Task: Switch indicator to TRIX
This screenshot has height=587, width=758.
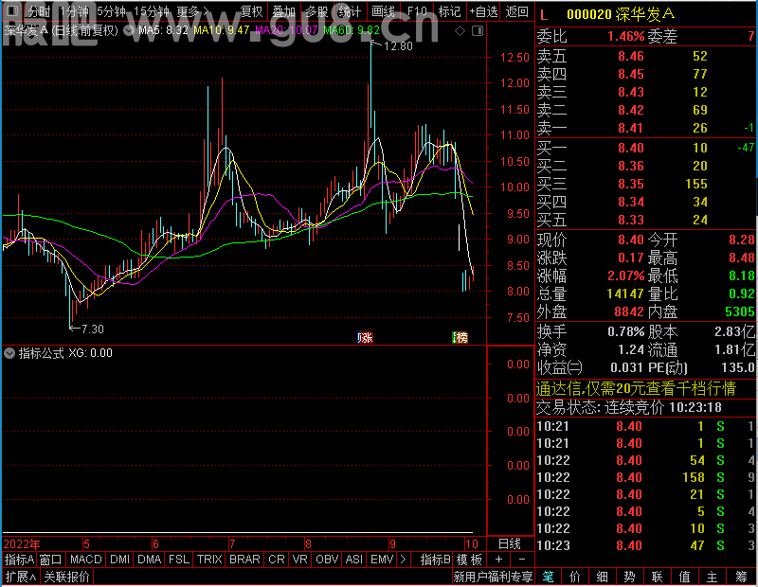Action: click(209, 560)
